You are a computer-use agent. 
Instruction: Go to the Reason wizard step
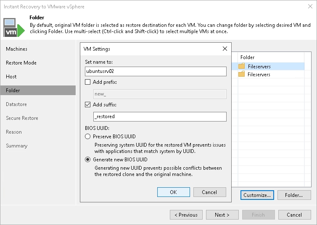click(x=14, y=132)
